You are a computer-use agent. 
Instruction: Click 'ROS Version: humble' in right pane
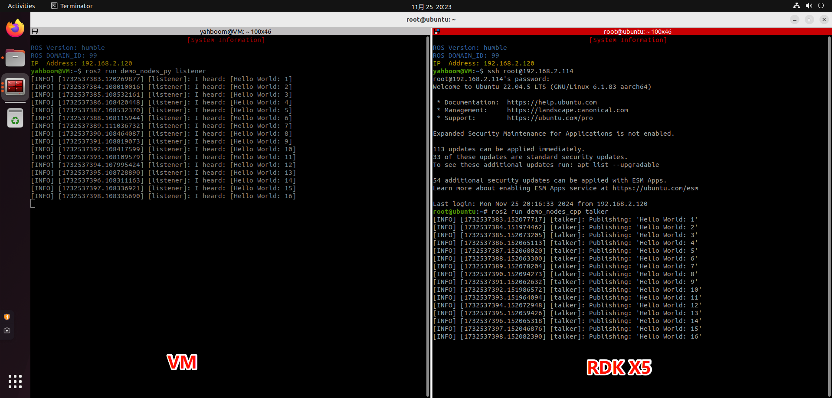coord(470,48)
